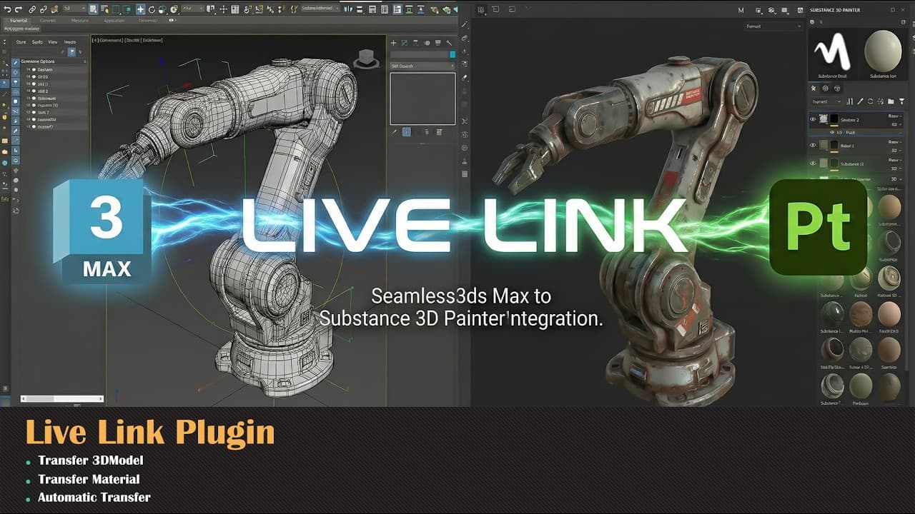The image size is (915, 514).
Task: Select the Smudge tool in Substance Painter
Action: click(465, 77)
